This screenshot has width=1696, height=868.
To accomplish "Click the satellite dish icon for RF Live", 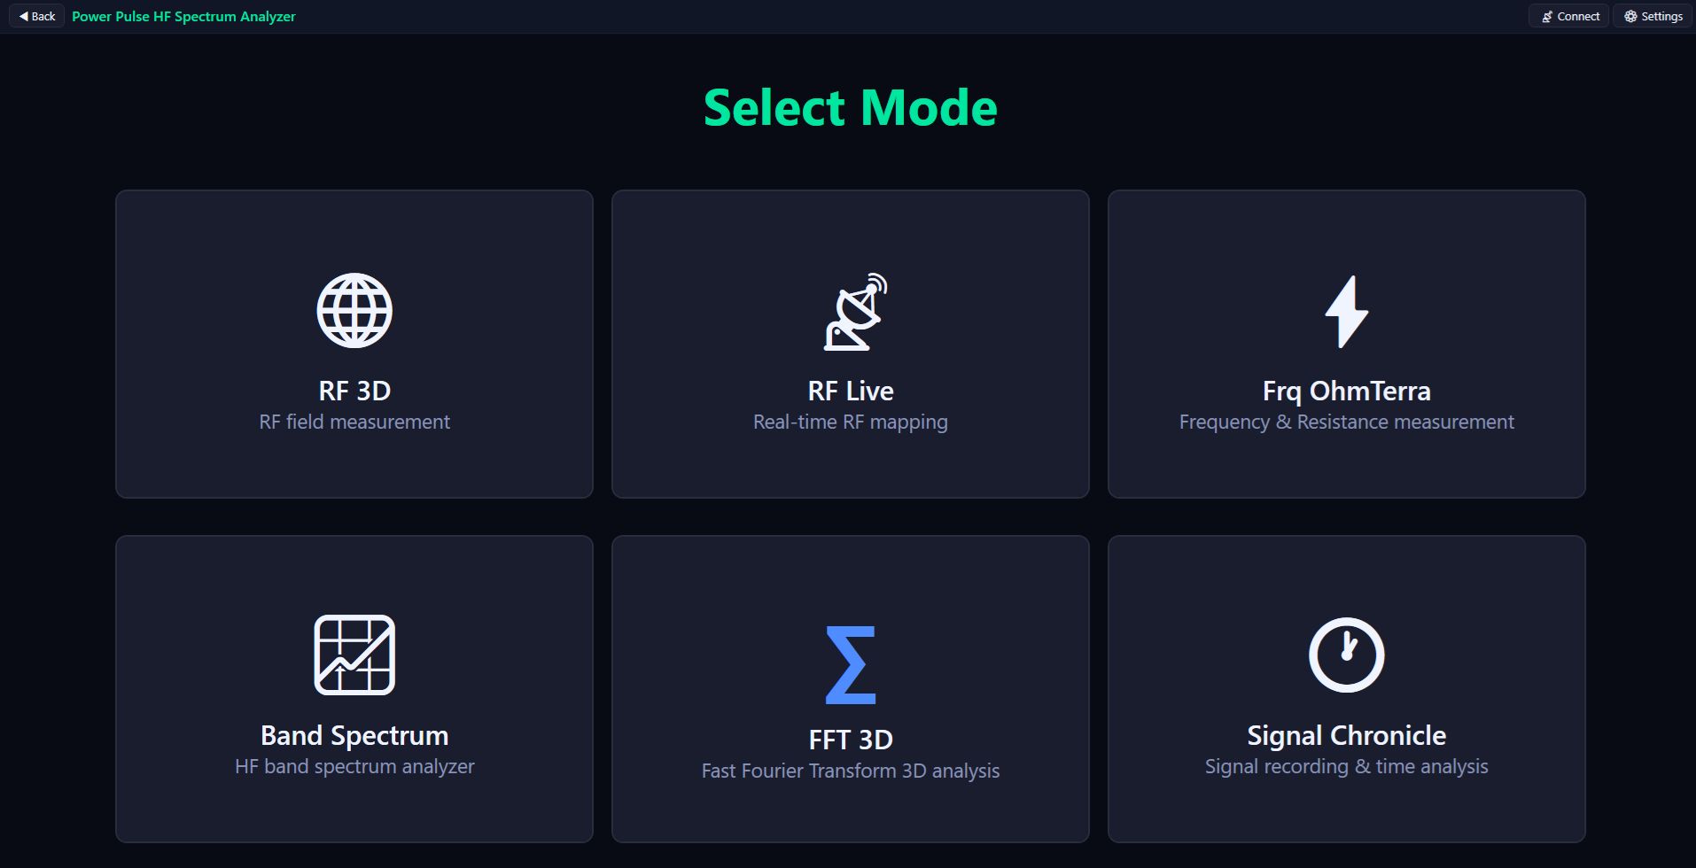I will tap(853, 312).
